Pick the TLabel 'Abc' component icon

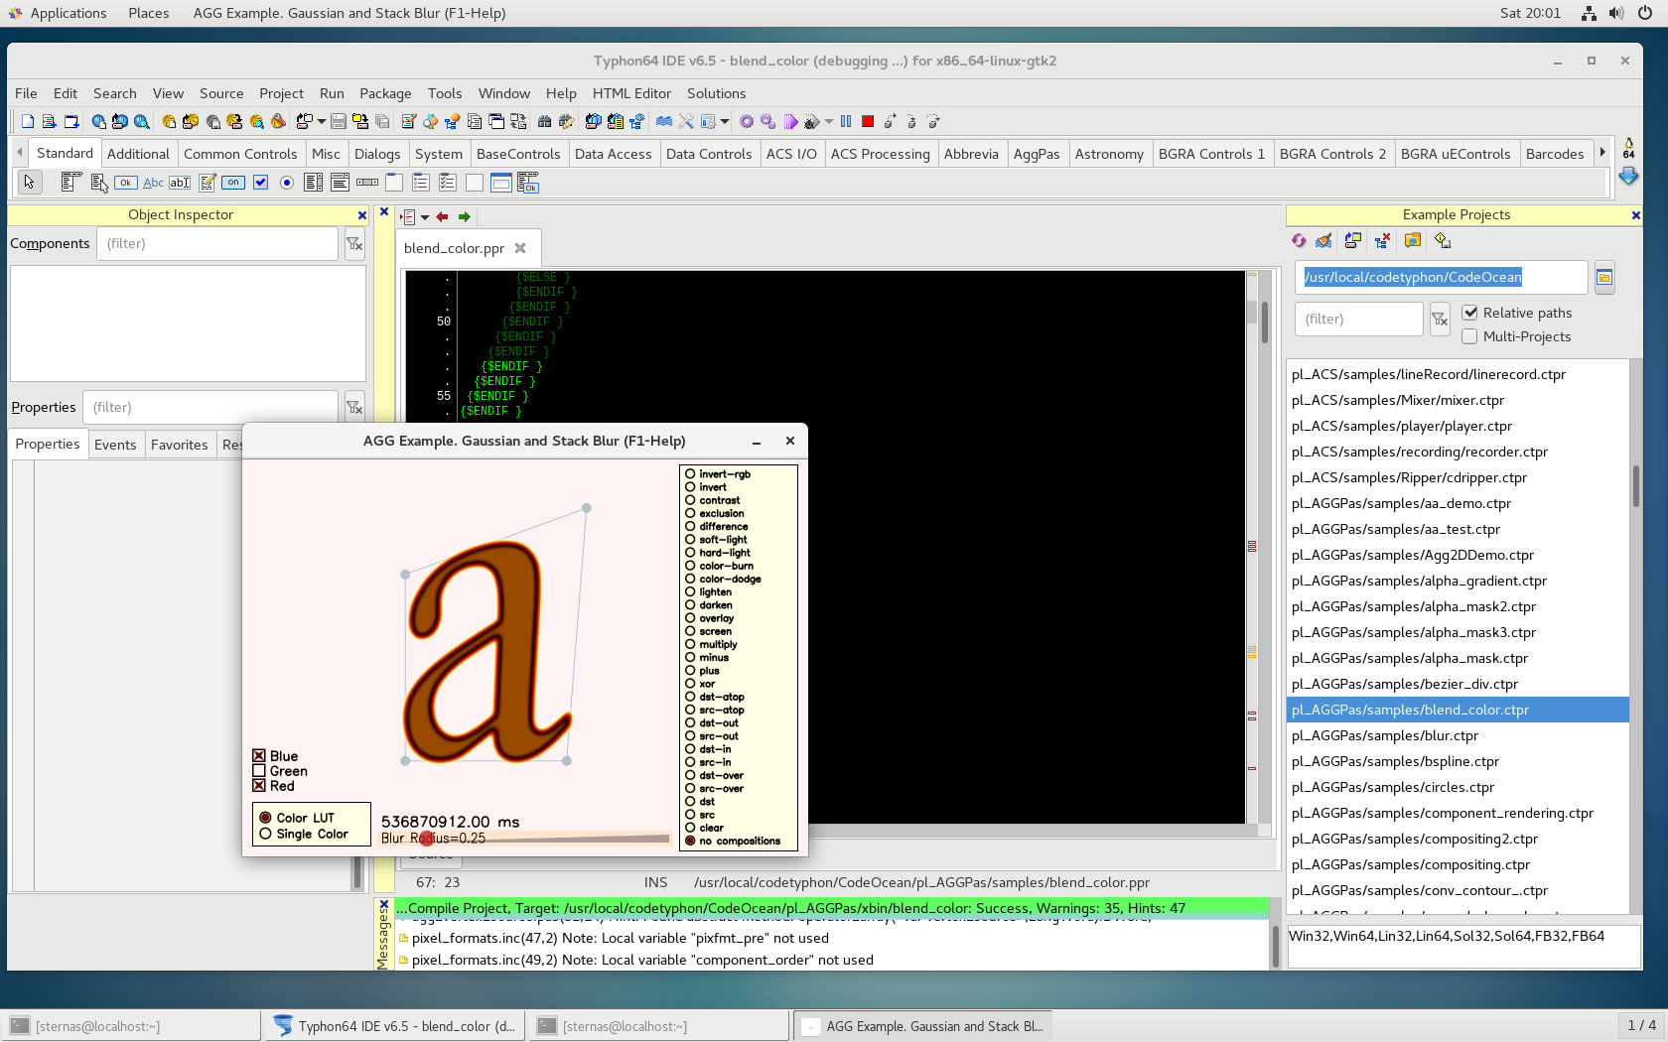pyautogui.click(x=153, y=183)
